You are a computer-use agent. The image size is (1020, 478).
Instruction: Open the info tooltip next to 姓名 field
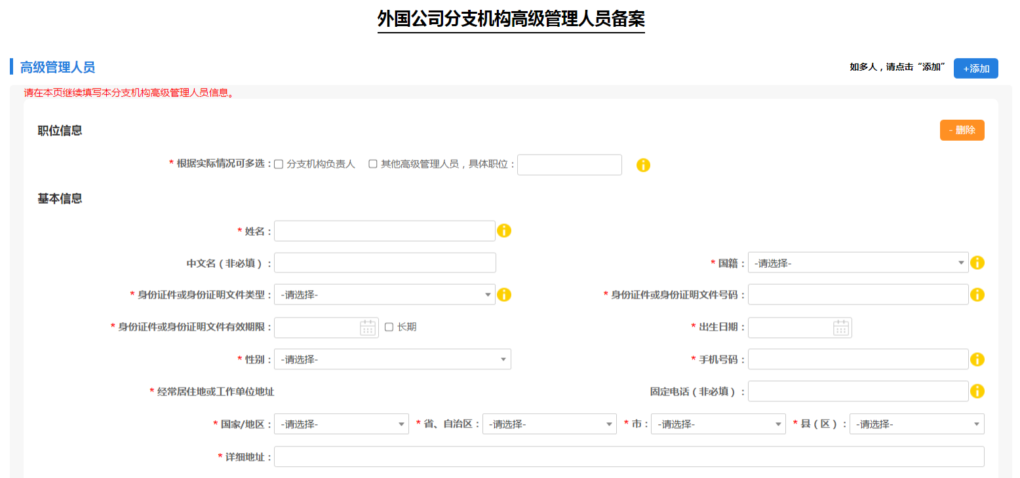pyautogui.click(x=504, y=230)
